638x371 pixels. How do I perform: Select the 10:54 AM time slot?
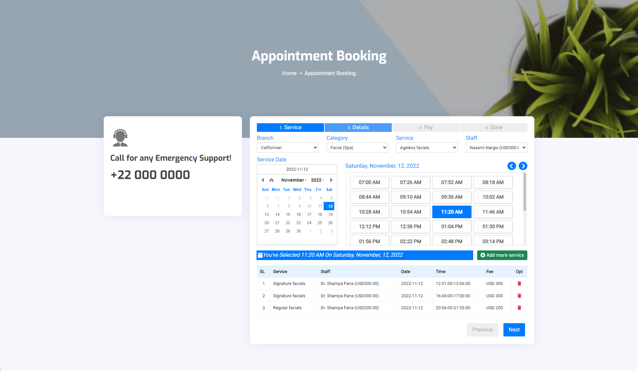tap(410, 212)
